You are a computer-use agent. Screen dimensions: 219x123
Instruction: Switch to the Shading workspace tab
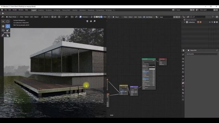coord(75,10)
